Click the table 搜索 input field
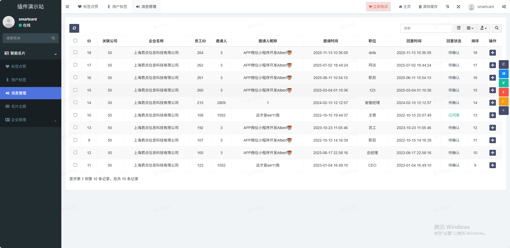510x248 pixels. click(426, 28)
